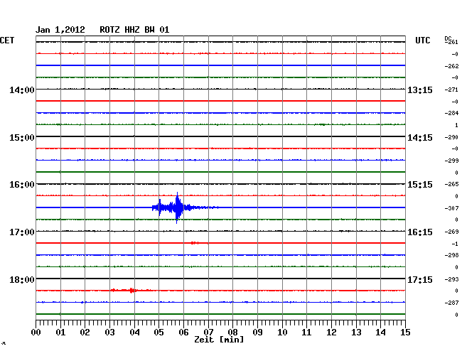Click the red event near minute 04
The height and width of the screenshot is (351, 462).
click(131, 291)
